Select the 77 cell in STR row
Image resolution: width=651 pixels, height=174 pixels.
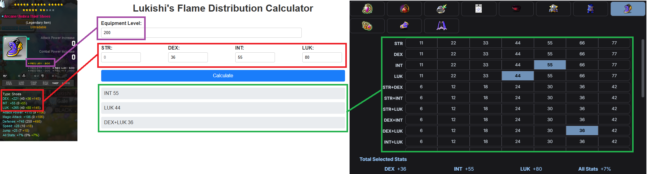[614, 43]
